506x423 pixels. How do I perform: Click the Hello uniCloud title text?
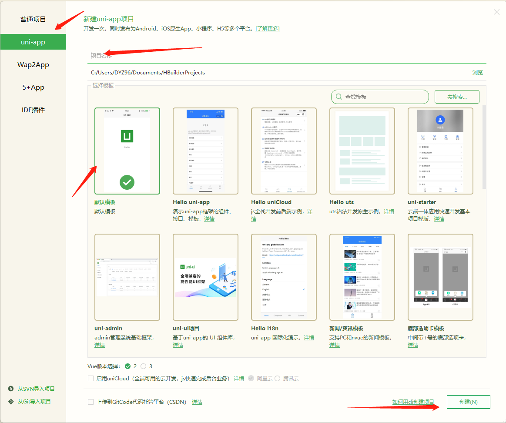point(271,202)
